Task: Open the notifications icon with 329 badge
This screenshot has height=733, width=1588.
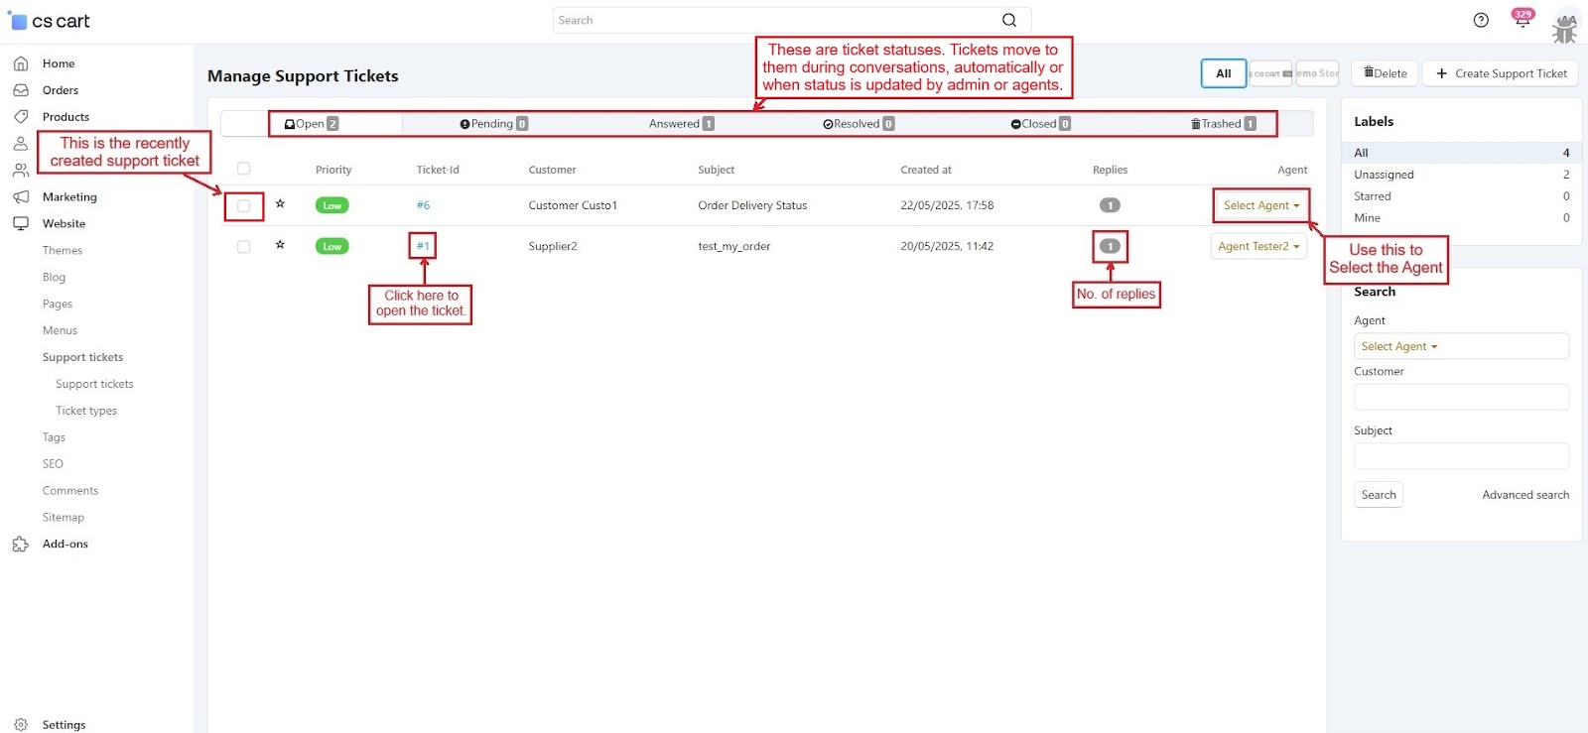Action: (x=1521, y=21)
